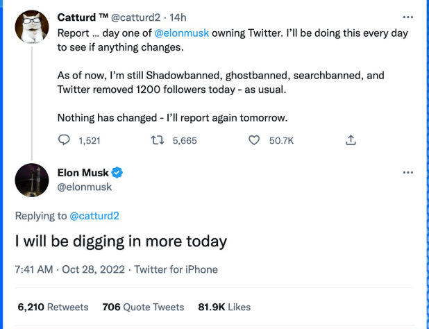Screen dimensions: 429x329
Task: Click the retweet icon on Catturd's tweet
Action: pyautogui.click(x=158, y=140)
